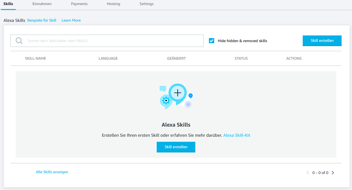The image size is (352, 190).
Task: Click the Hide hidden & removed skills label
Action: pos(242,41)
